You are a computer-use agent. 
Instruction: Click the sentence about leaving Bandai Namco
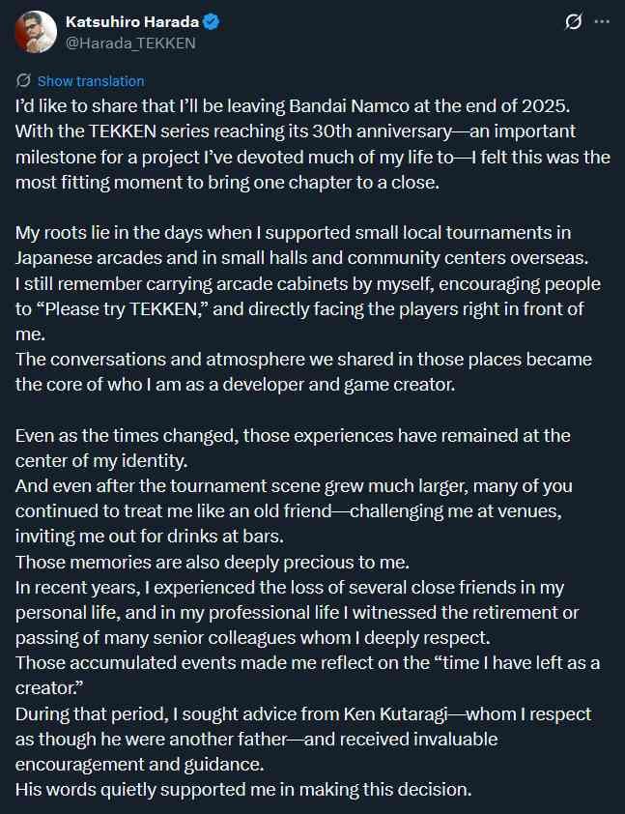click(293, 106)
